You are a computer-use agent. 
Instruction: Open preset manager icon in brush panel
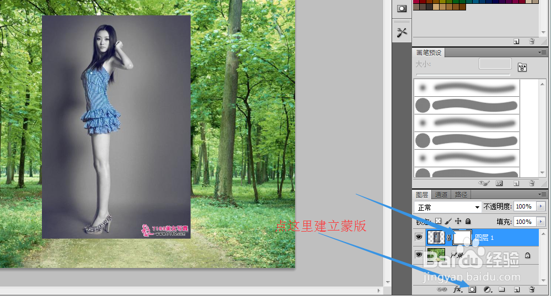tap(499, 183)
